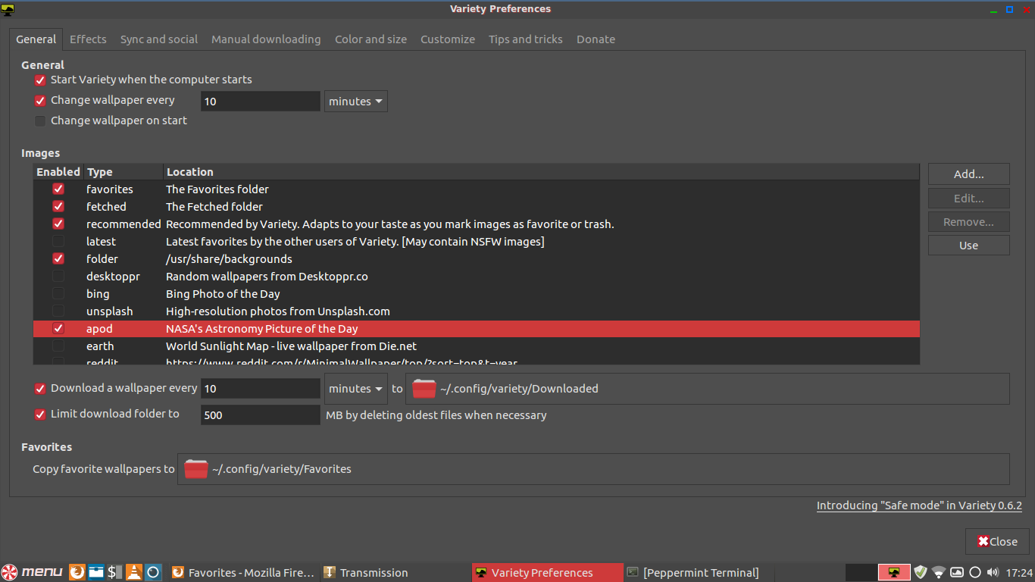Open the volume speaker tray icon
Image resolution: width=1035 pixels, height=582 pixels.
[993, 572]
